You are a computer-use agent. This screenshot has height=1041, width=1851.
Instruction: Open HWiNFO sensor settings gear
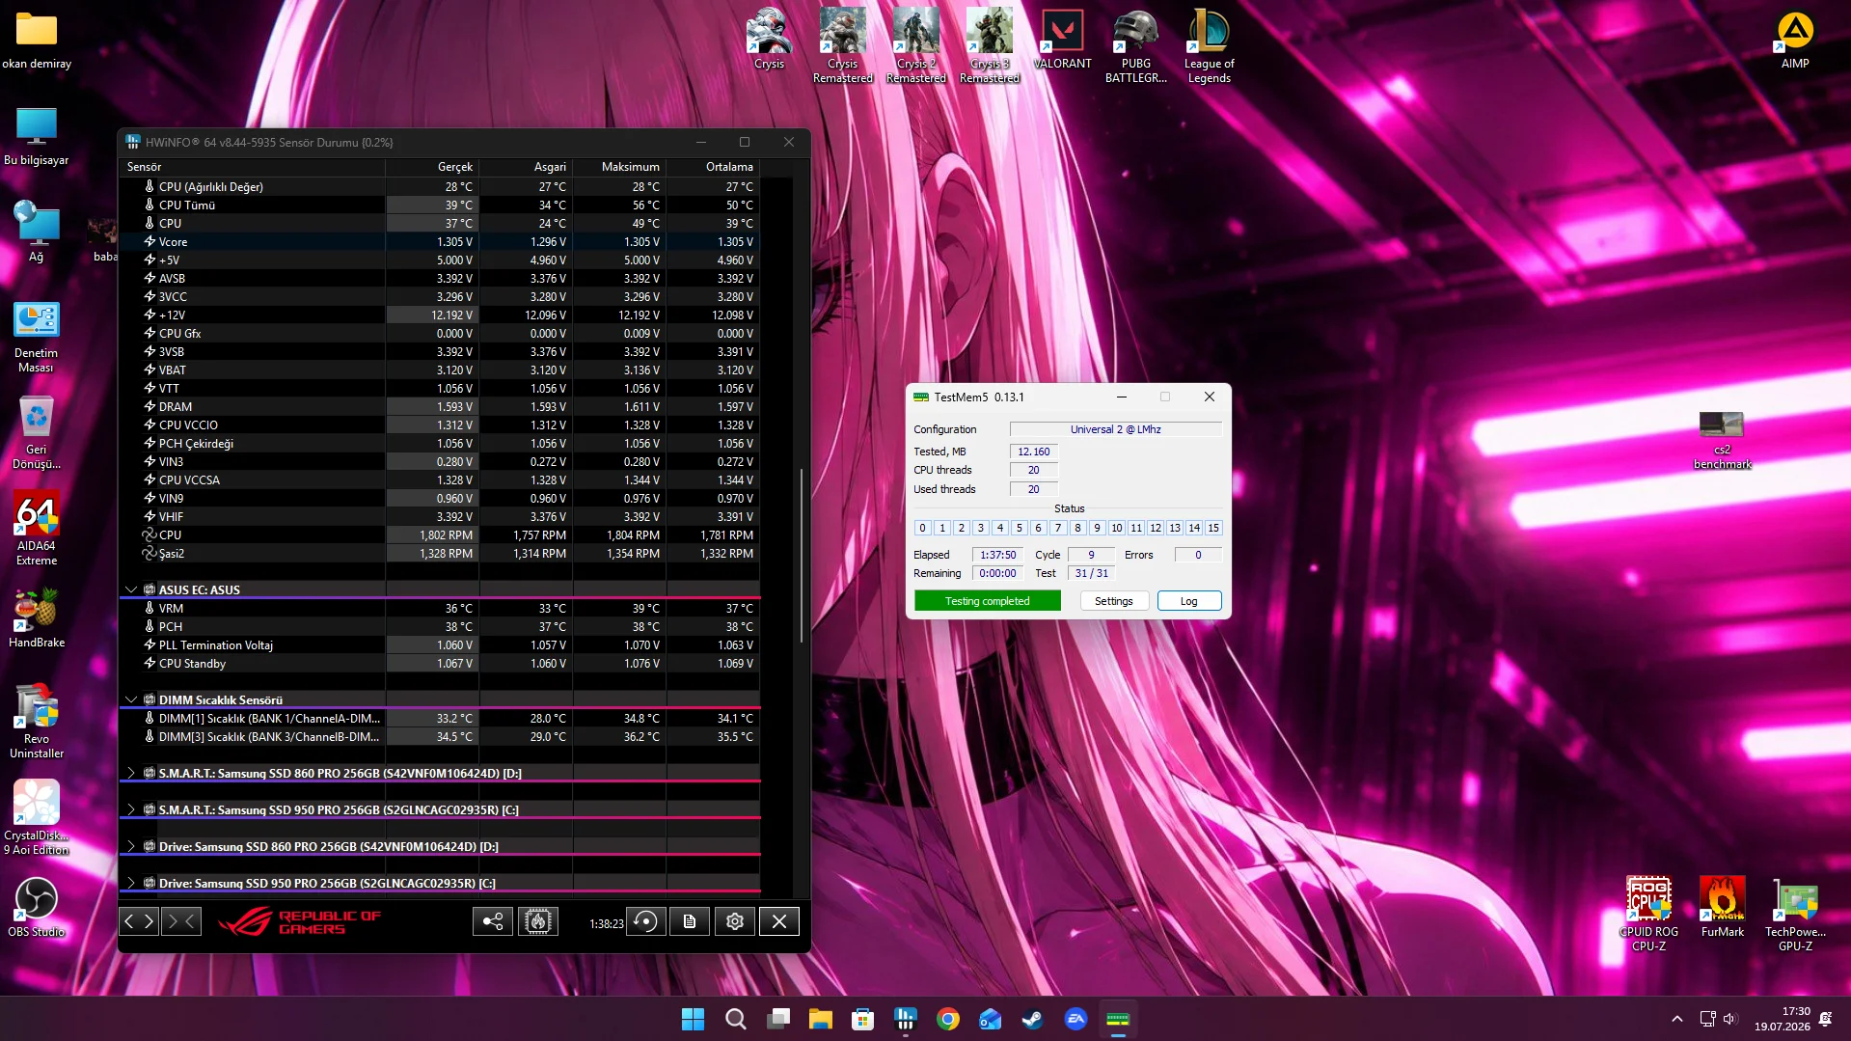click(735, 922)
